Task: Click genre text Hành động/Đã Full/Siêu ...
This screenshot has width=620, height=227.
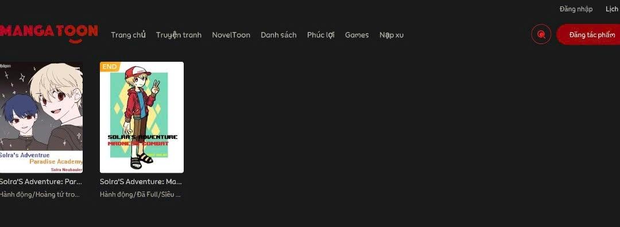Action: pos(141,194)
